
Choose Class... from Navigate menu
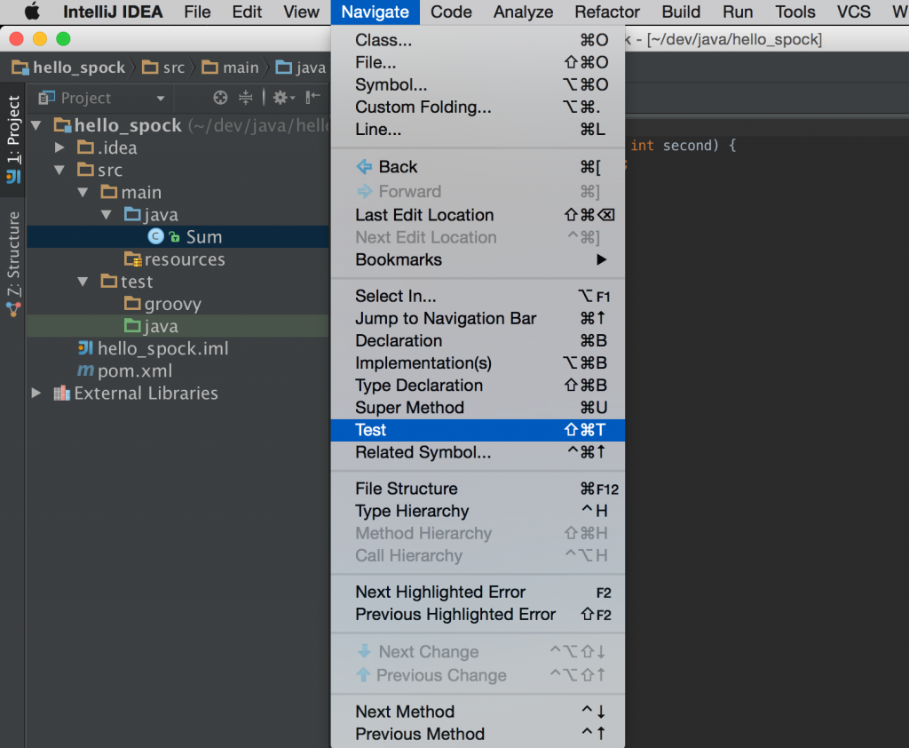478,40
